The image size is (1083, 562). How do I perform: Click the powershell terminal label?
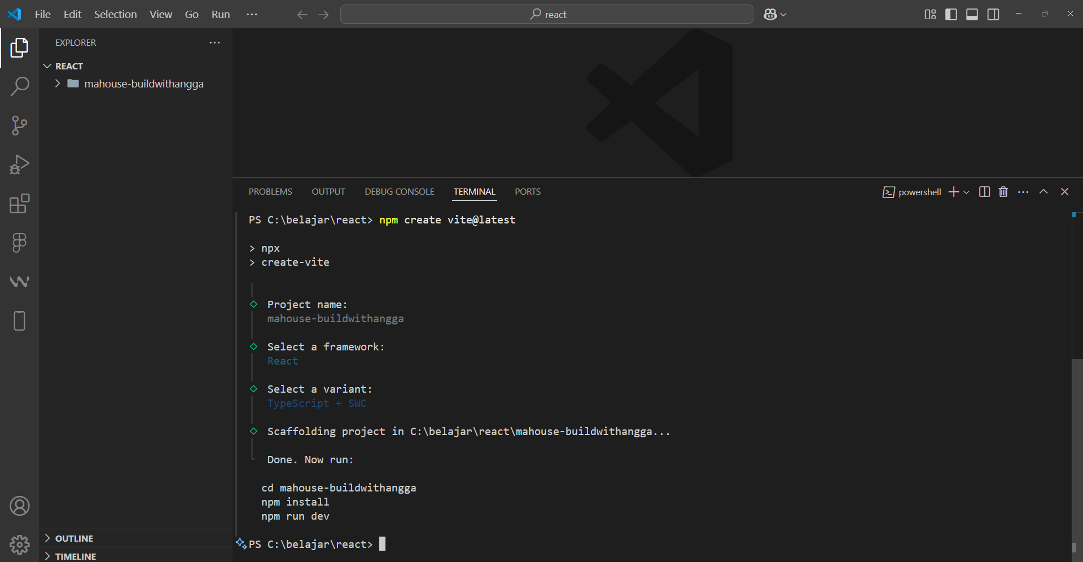click(x=920, y=192)
